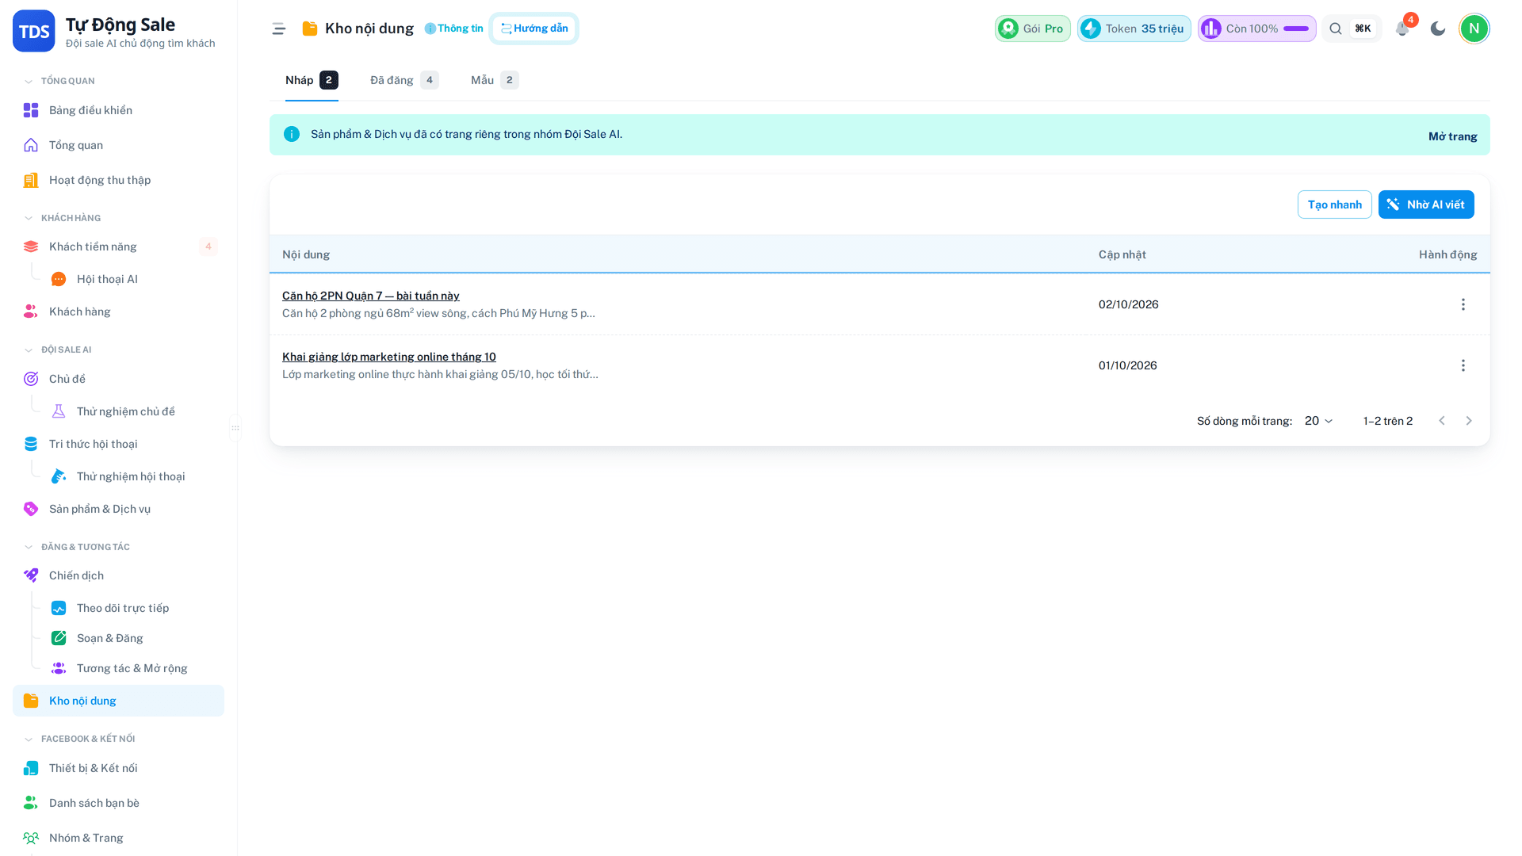The width and height of the screenshot is (1522, 856).
Task: Open actions menu for Khai giảng lớp marketing row
Action: [1463, 365]
